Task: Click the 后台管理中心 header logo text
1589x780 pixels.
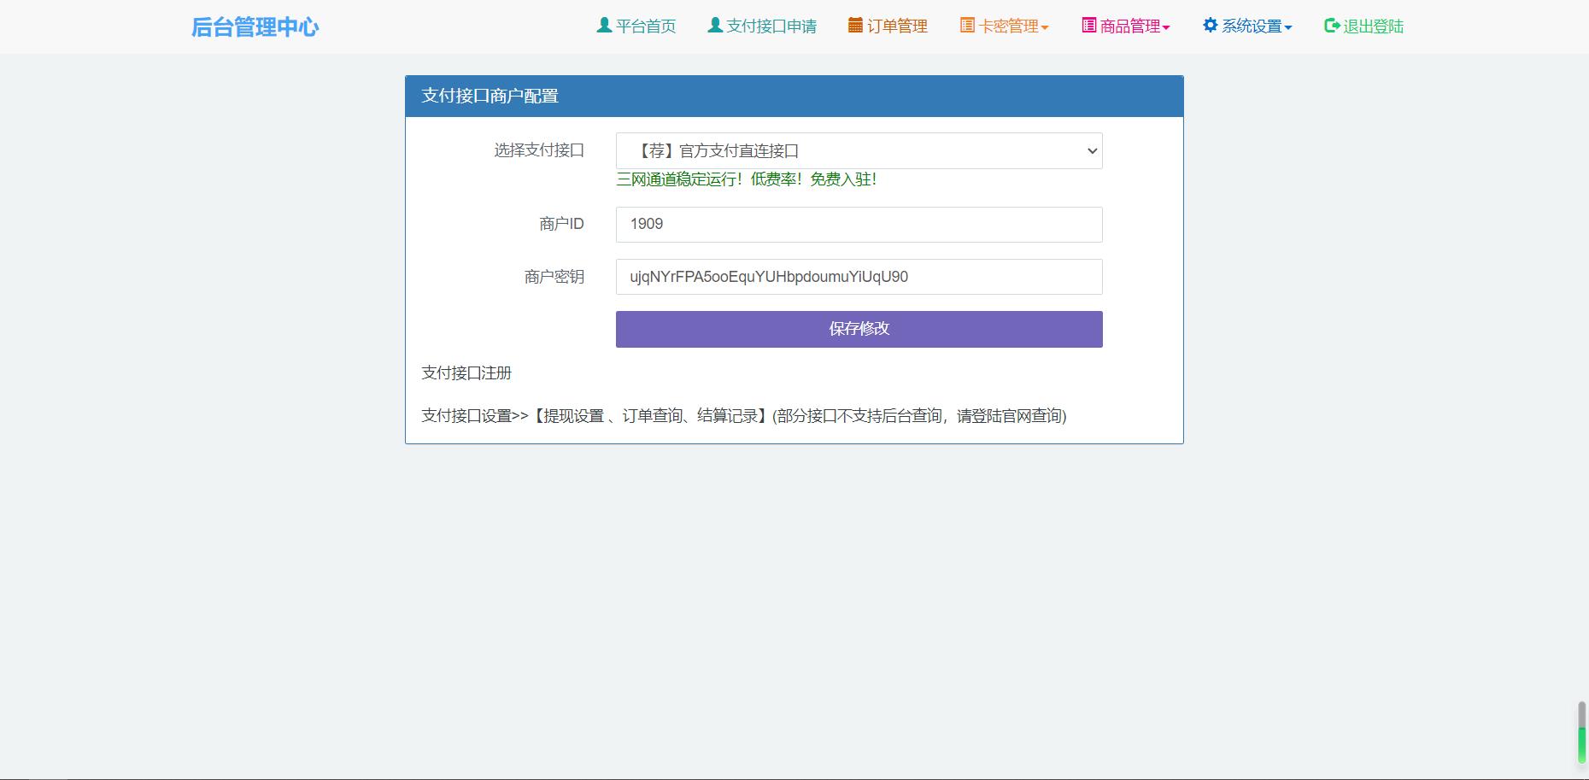Action: click(x=255, y=26)
